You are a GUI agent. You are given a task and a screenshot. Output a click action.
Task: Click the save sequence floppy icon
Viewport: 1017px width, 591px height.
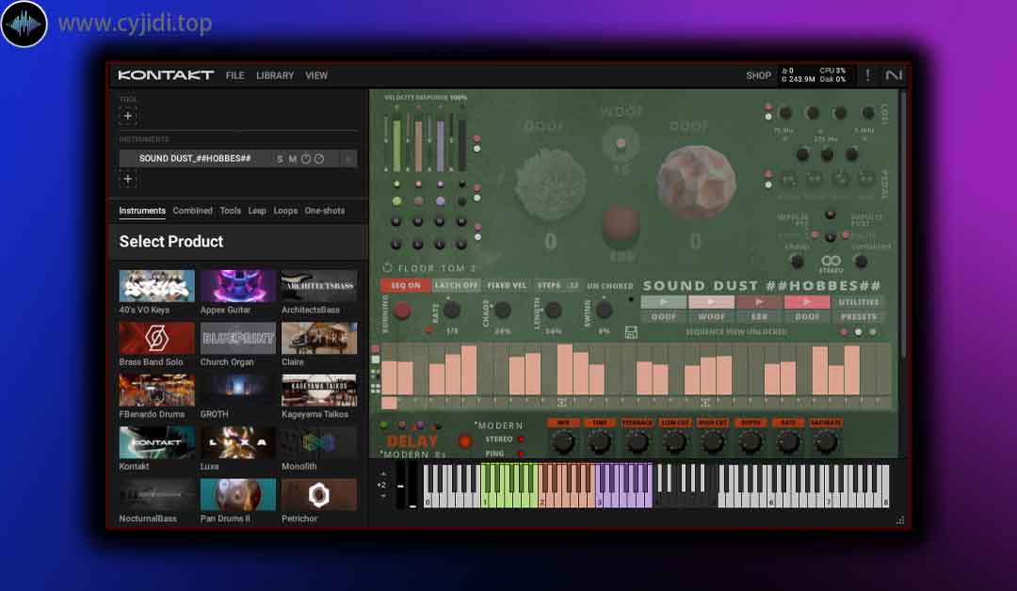[x=631, y=332]
